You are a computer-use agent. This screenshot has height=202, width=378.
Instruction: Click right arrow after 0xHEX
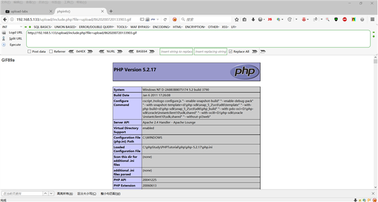90,51
